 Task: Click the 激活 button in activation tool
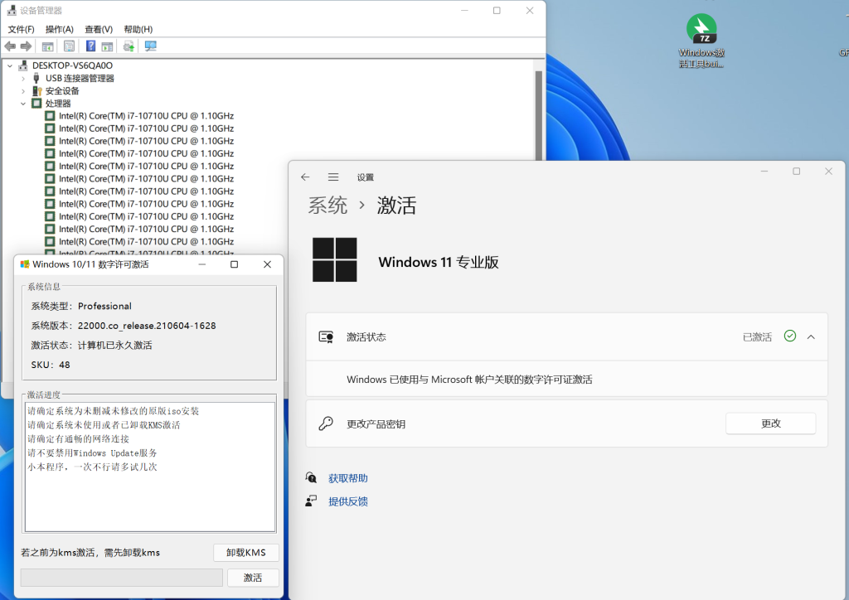pyautogui.click(x=253, y=578)
